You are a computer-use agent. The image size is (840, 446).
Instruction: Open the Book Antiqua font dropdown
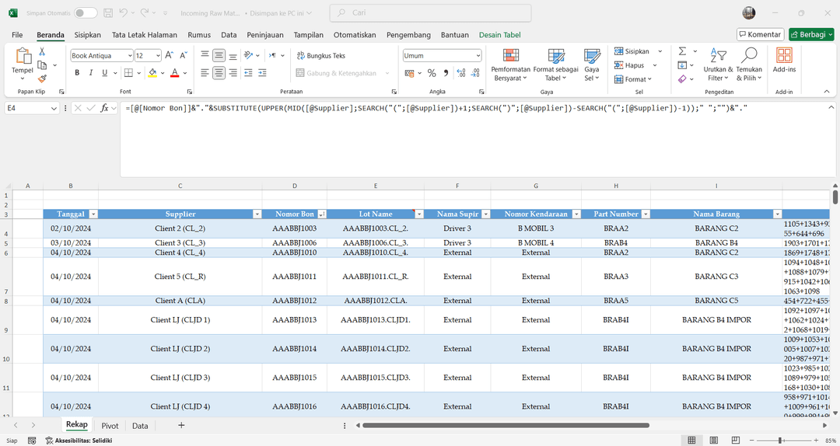(130, 56)
